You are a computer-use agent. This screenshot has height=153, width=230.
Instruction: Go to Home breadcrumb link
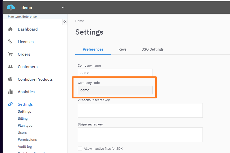pos(79,21)
